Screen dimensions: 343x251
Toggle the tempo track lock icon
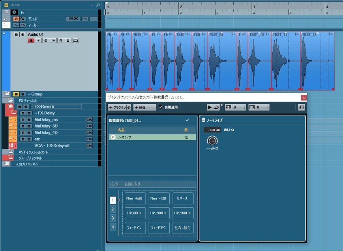coord(22,19)
